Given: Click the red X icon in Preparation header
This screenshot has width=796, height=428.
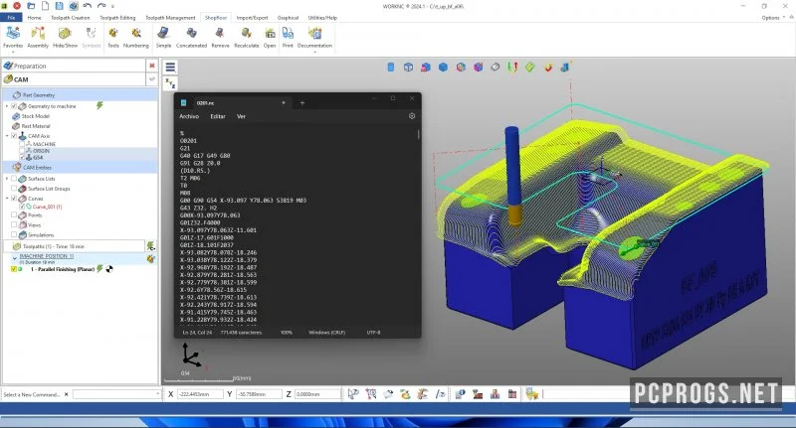Looking at the screenshot, I should [152, 66].
